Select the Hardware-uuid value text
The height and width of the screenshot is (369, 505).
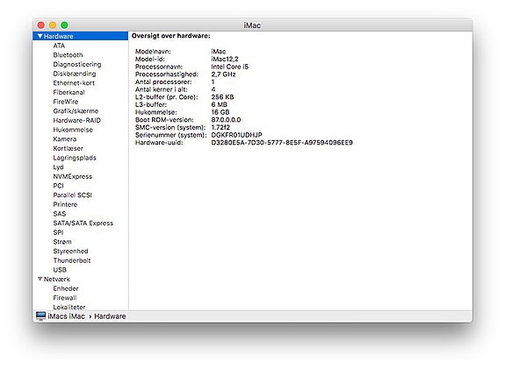[282, 142]
